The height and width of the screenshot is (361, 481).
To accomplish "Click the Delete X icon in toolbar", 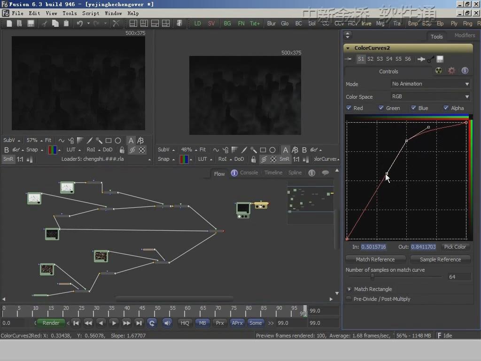I will tap(116, 24).
